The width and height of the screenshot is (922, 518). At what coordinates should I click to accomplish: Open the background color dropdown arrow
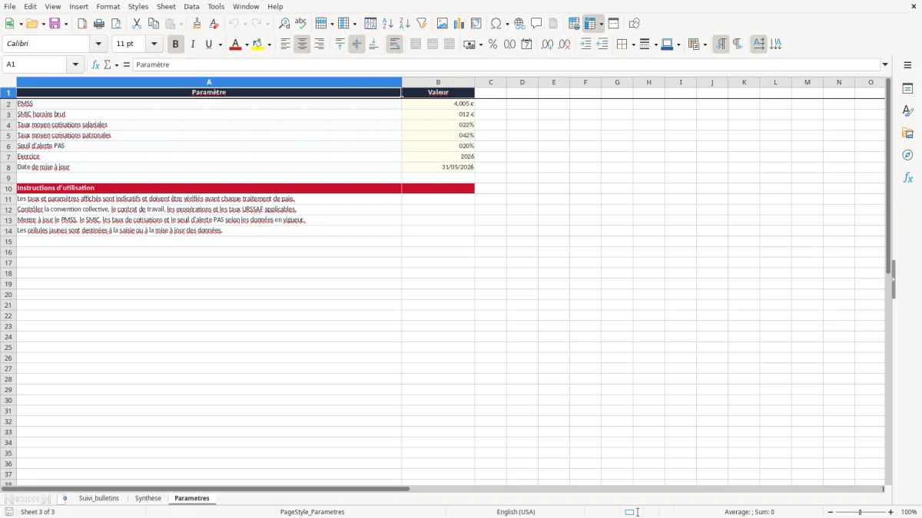[269, 45]
